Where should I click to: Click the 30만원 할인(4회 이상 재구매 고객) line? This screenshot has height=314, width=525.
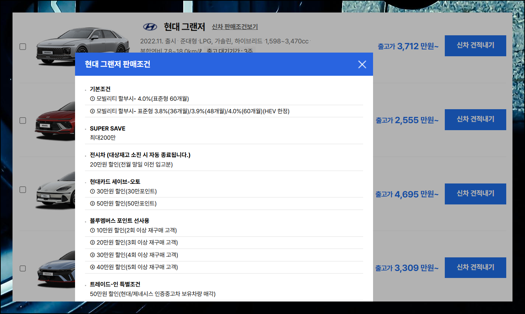coord(134,255)
